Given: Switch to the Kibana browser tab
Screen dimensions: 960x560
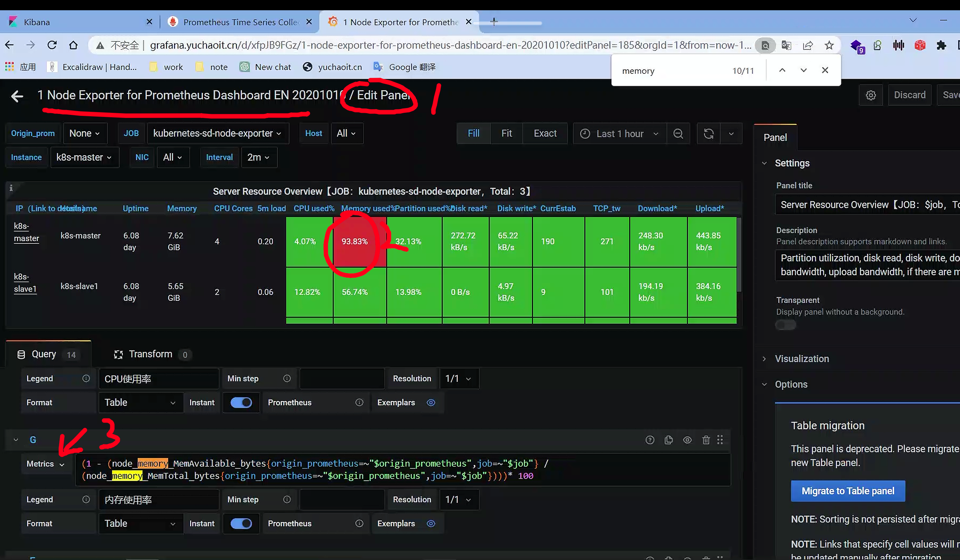Looking at the screenshot, I should [37, 22].
